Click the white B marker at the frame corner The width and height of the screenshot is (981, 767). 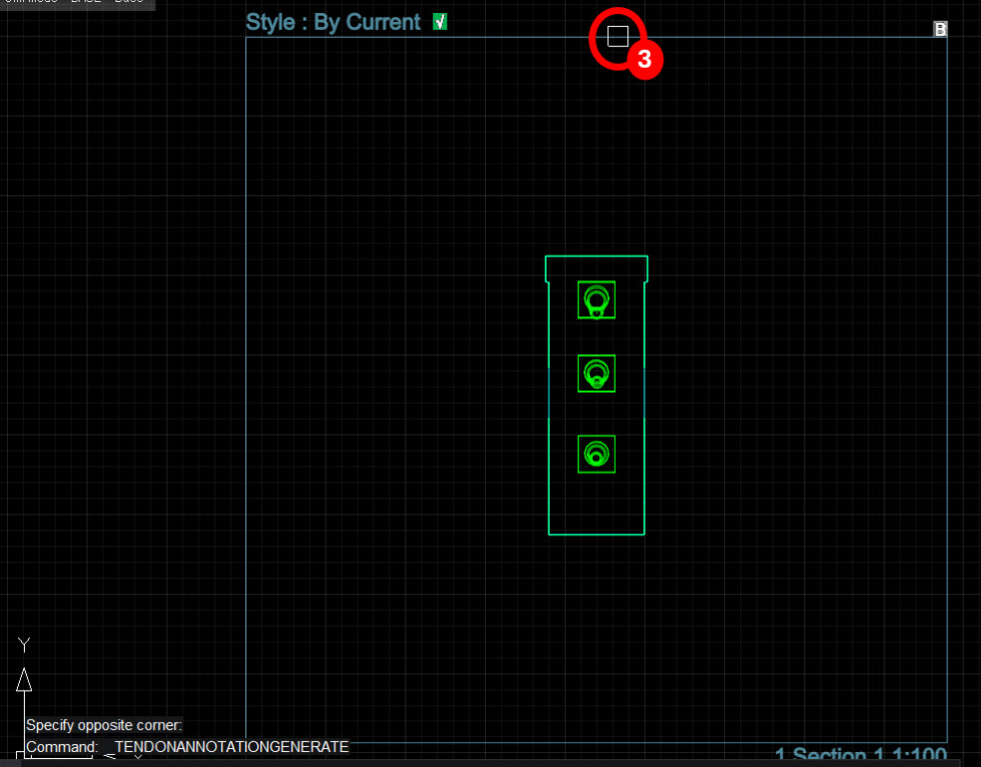click(940, 29)
